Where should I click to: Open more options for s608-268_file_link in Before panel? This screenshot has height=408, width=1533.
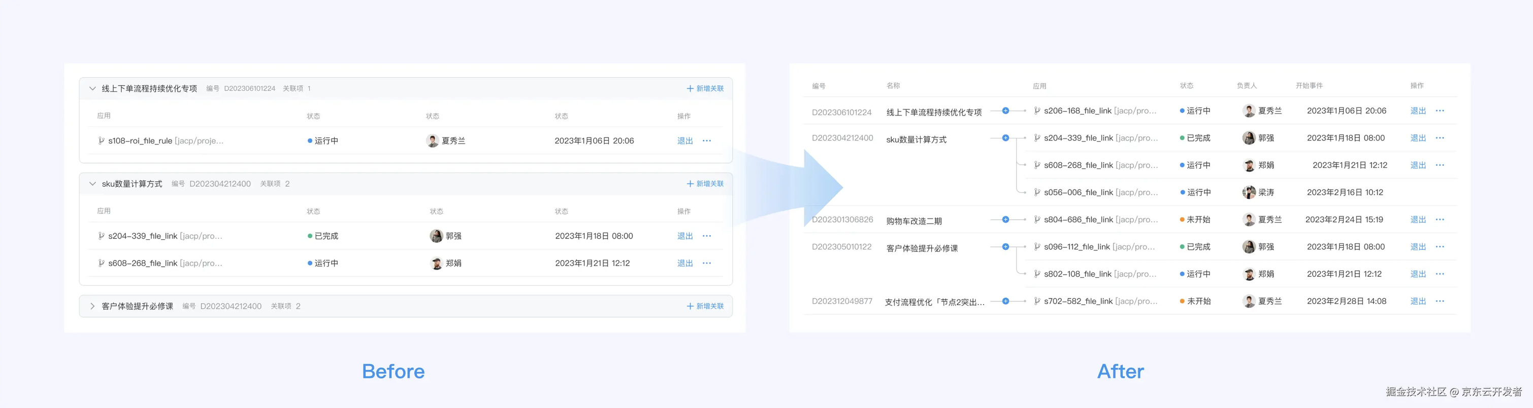(x=706, y=263)
